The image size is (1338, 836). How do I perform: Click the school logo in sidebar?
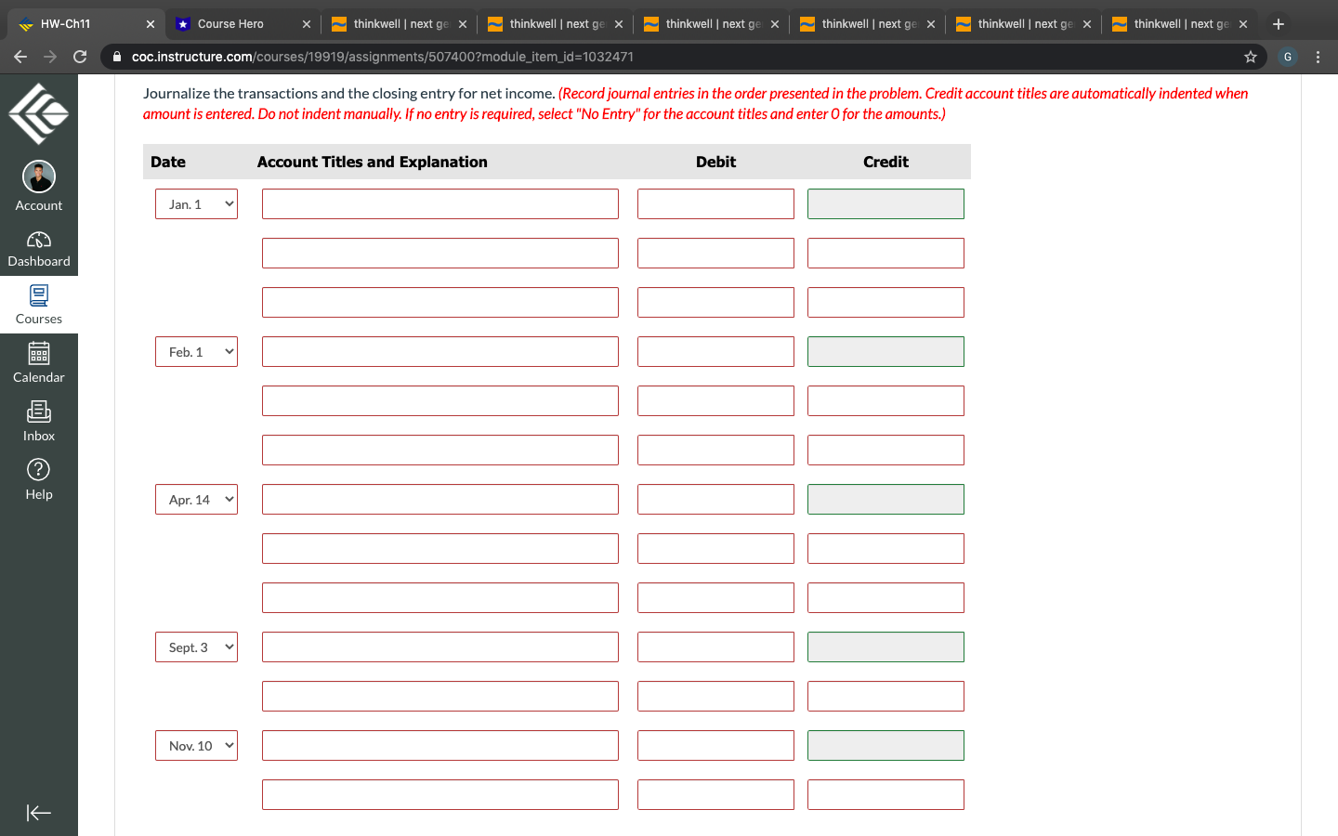point(39,113)
